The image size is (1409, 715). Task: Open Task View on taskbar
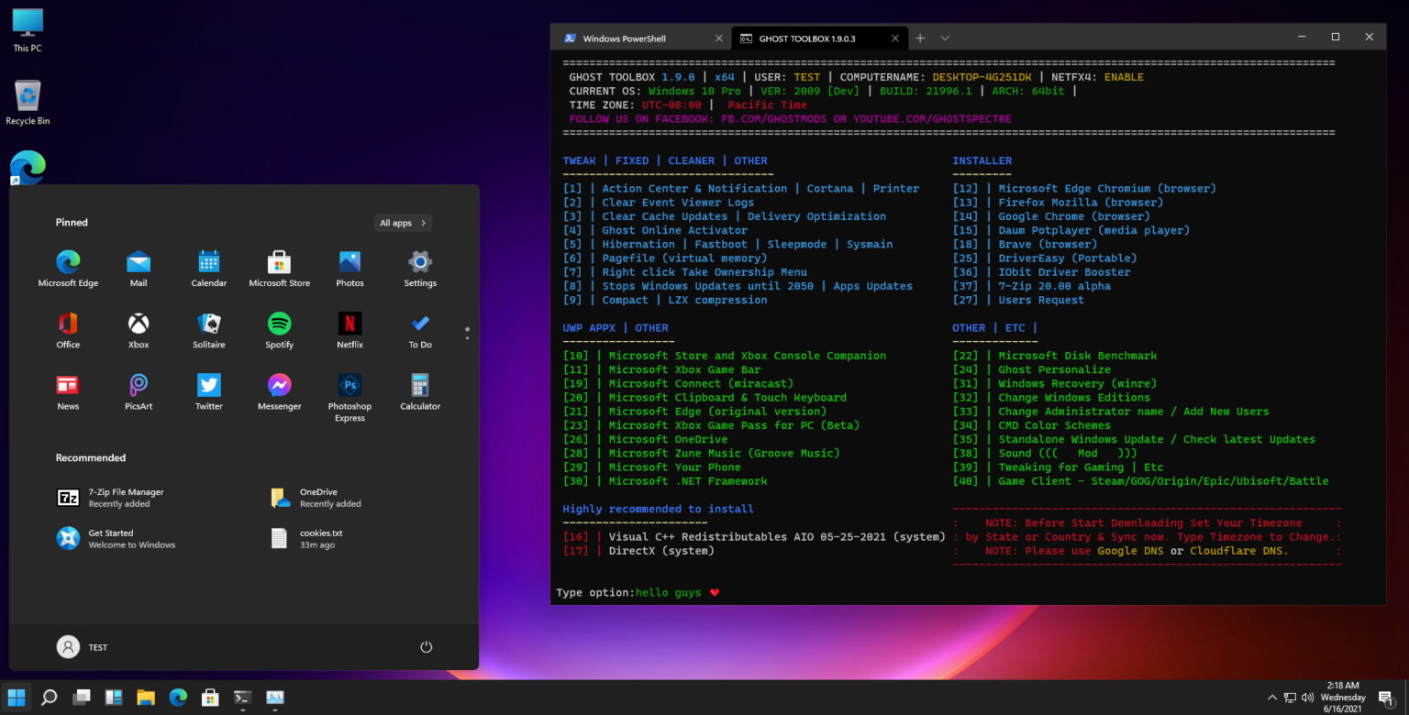click(x=82, y=698)
